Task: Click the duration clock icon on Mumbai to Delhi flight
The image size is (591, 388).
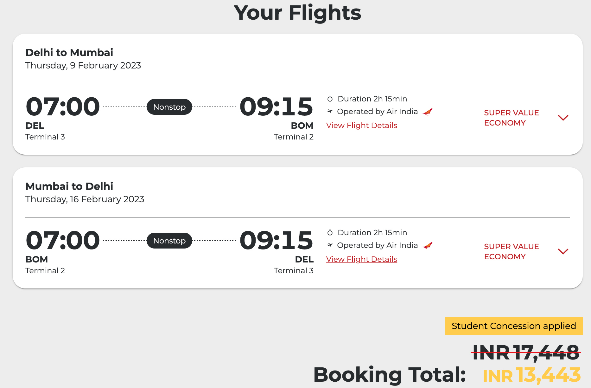Action: pos(330,233)
